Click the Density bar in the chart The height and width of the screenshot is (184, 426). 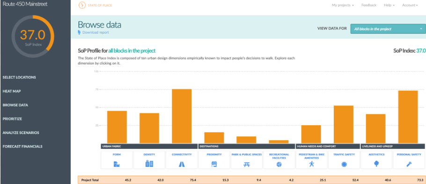pyautogui.click(x=149, y=128)
